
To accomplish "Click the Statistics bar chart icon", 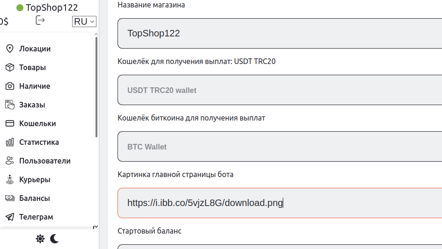I will (9, 142).
